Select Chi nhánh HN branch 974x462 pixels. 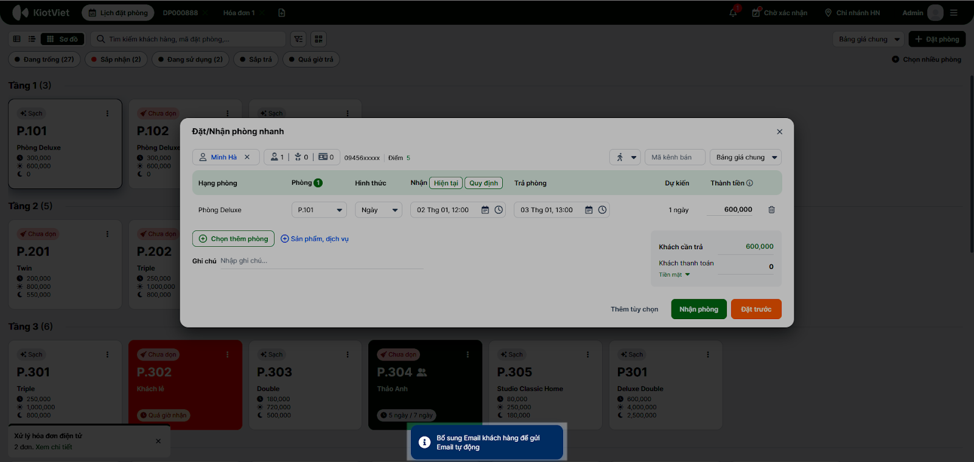pos(852,13)
